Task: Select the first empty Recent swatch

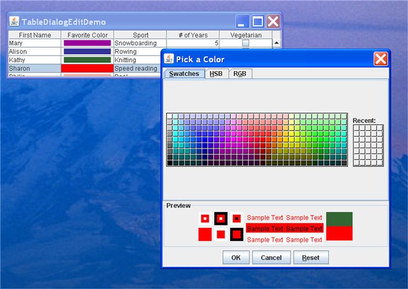Action: (x=356, y=128)
